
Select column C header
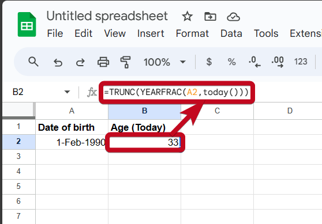218,111
